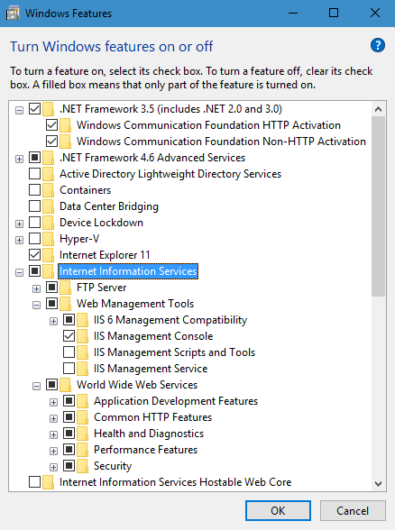This screenshot has width=395, height=530.
Task: Toggle FTP Server checkbox
Action: click(x=51, y=288)
